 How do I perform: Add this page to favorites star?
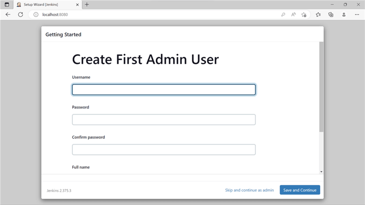tap(304, 15)
